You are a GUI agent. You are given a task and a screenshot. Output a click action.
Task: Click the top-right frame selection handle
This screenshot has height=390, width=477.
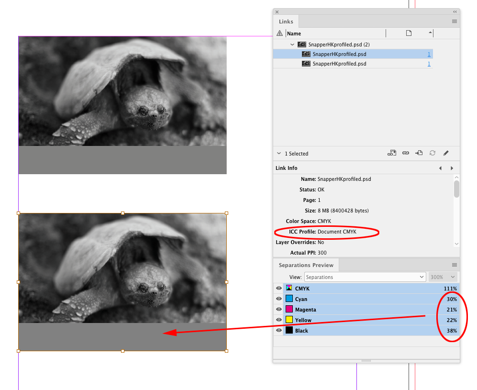point(226,213)
